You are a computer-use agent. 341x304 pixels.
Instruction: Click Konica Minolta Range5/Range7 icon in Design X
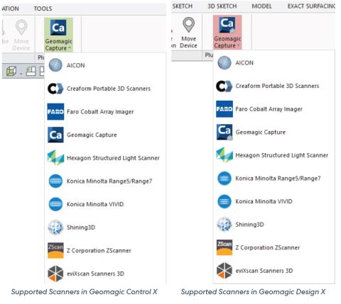click(x=224, y=179)
